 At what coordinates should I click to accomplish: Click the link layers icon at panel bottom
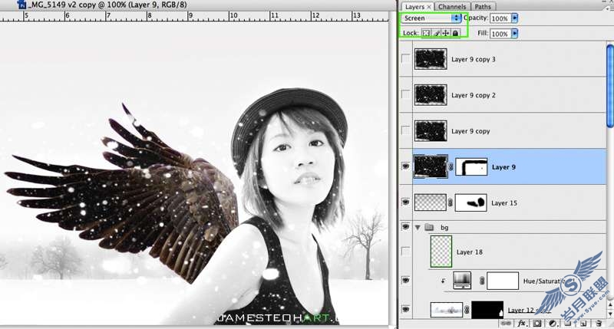[506, 324]
